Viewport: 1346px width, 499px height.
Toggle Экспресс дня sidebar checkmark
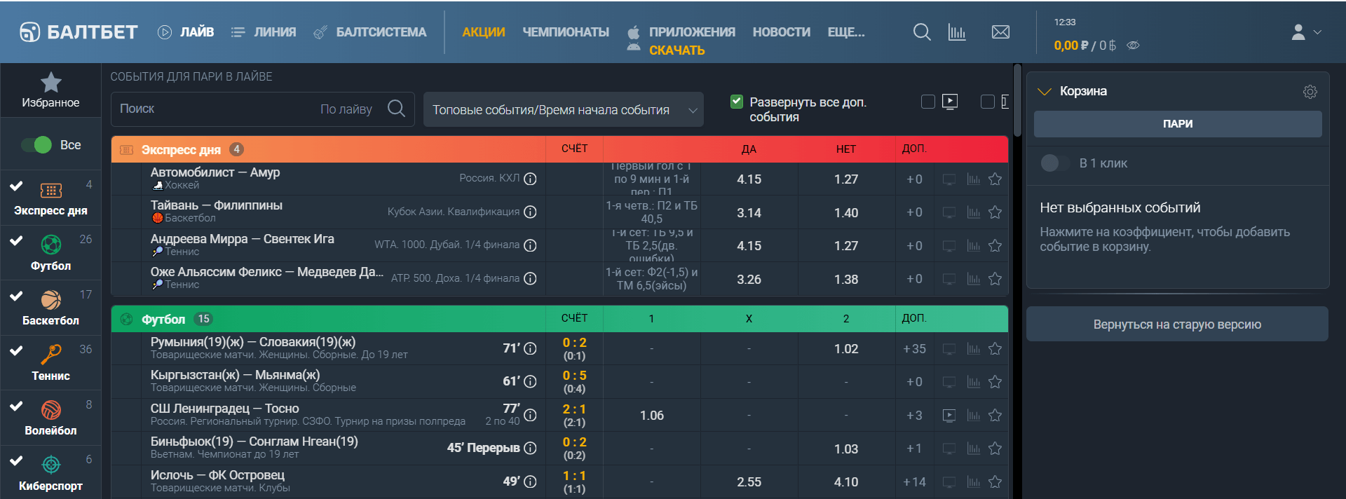pyautogui.click(x=17, y=186)
